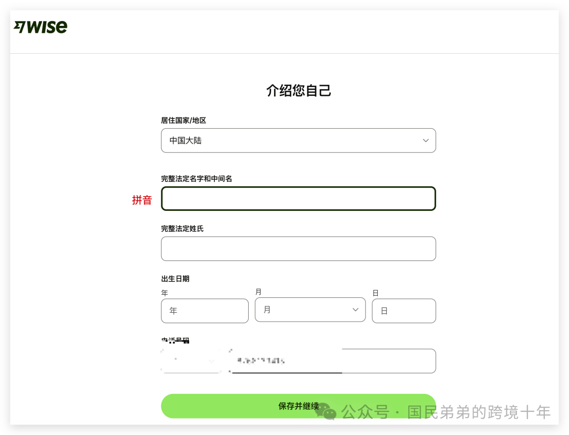Open the 居住国家/地区 country dropdown
569x435 pixels.
click(x=298, y=140)
